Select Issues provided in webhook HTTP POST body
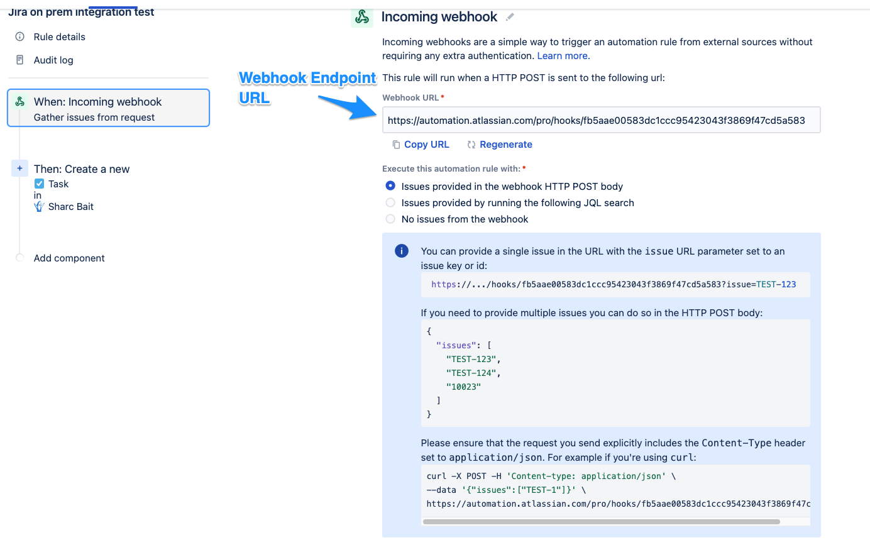Screen dimensions: 870x540 pos(390,186)
